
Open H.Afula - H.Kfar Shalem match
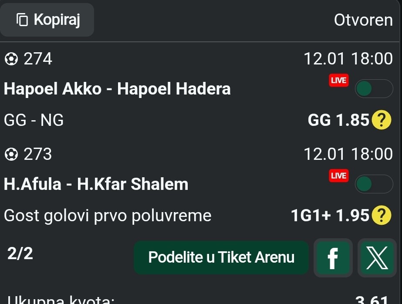point(96,184)
